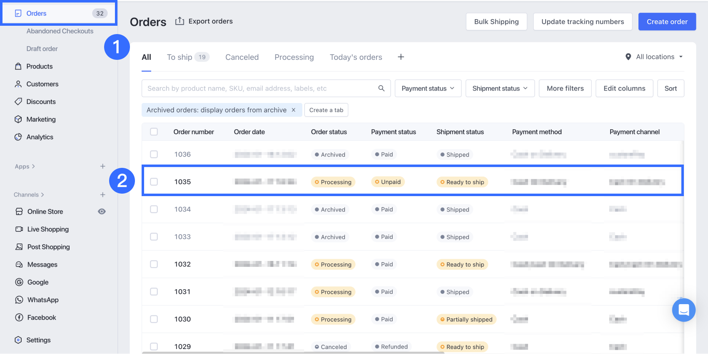Open the live chat support bubble

pos(683,310)
